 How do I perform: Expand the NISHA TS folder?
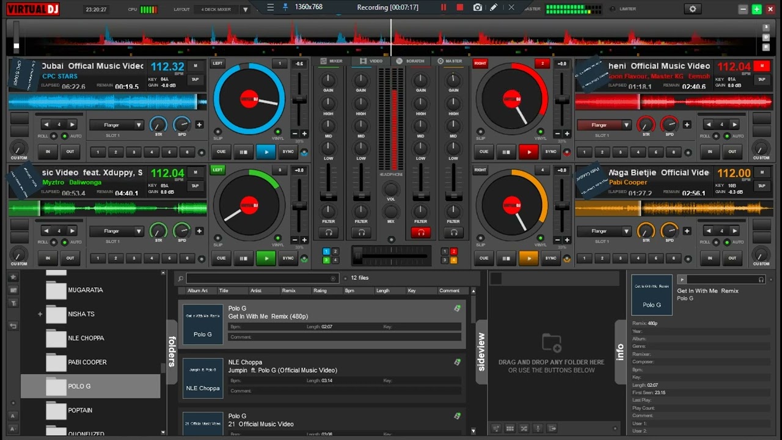point(40,314)
